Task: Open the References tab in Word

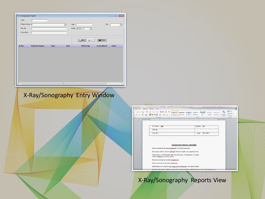Action: point(138,109)
